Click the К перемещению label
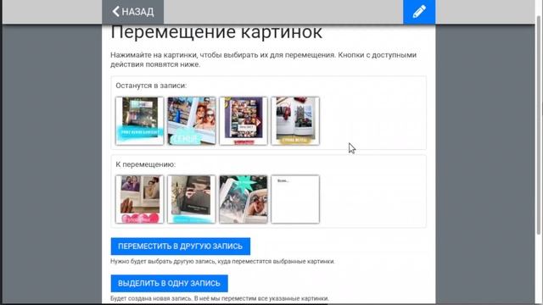The width and height of the screenshot is (543, 305). tap(145, 164)
